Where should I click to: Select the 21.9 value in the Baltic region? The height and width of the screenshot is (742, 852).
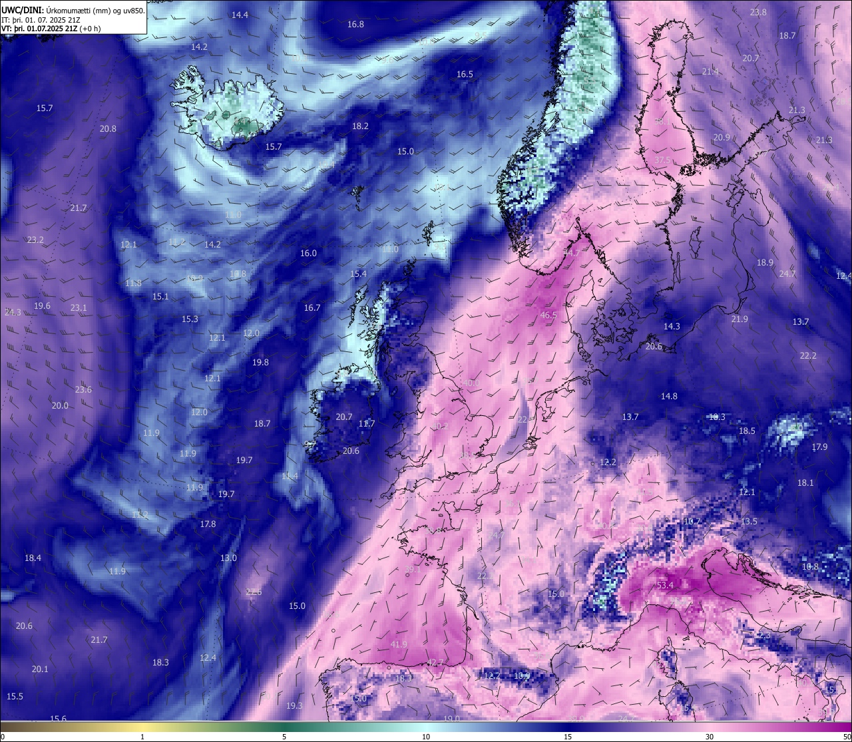[x=740, y=319]
